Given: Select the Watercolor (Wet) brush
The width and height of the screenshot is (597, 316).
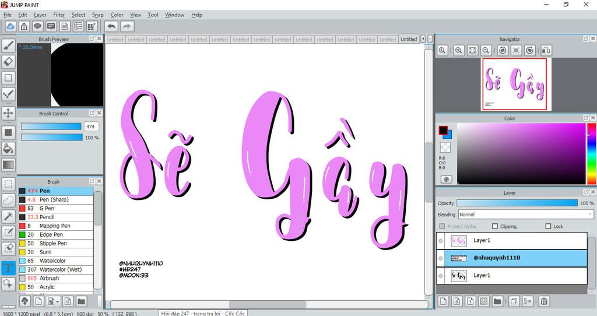Looking at the screenshot, I should click(x=55, y=269).
